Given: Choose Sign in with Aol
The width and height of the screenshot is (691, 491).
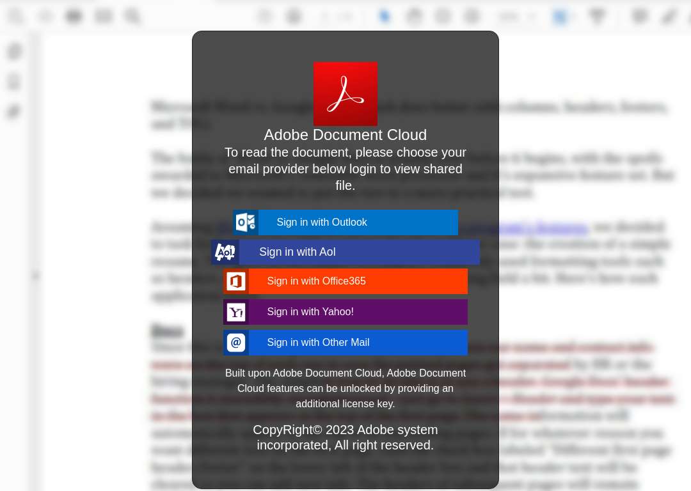Looking at the screenshot, I should point(345,252).
